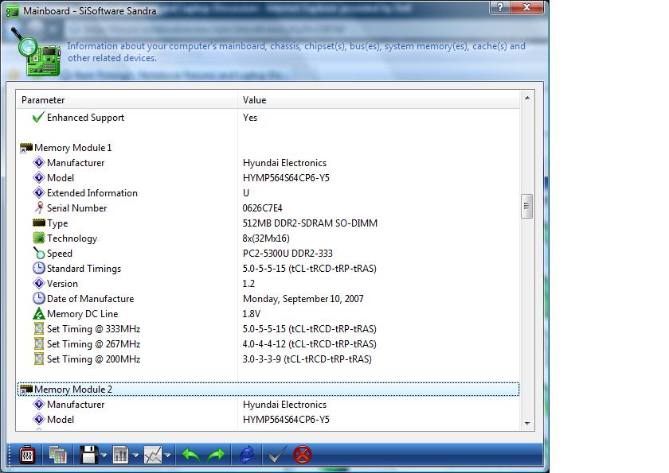The width and height of the screenshot is (669, 473).
Task: Click the scroll down arrow of the list
Action: pyautogui.click(x=527, y=423)
